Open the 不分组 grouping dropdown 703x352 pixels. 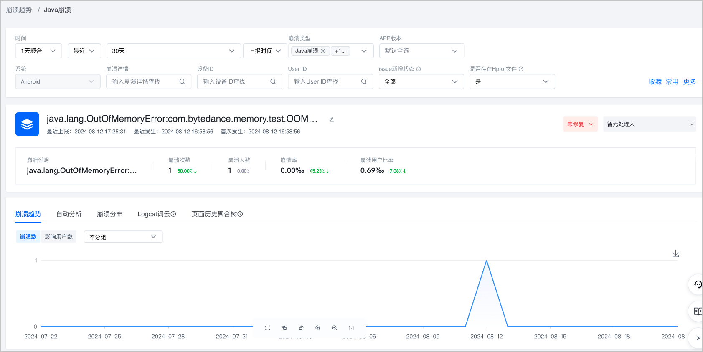pos(123,237)
